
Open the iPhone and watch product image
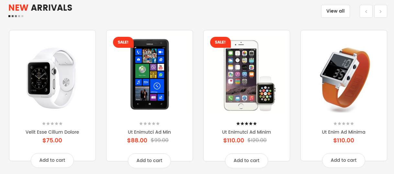pyautogui.click(x=250, y=76)
